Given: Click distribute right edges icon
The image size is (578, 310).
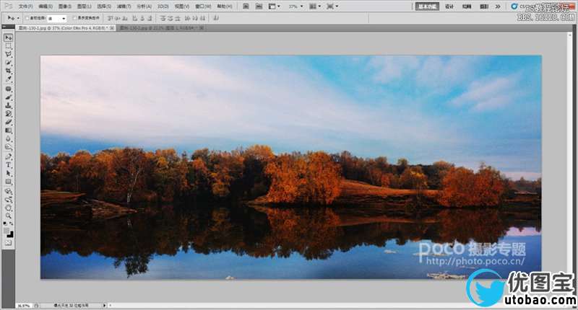Looking at the screenshot, I should (202, 18).
